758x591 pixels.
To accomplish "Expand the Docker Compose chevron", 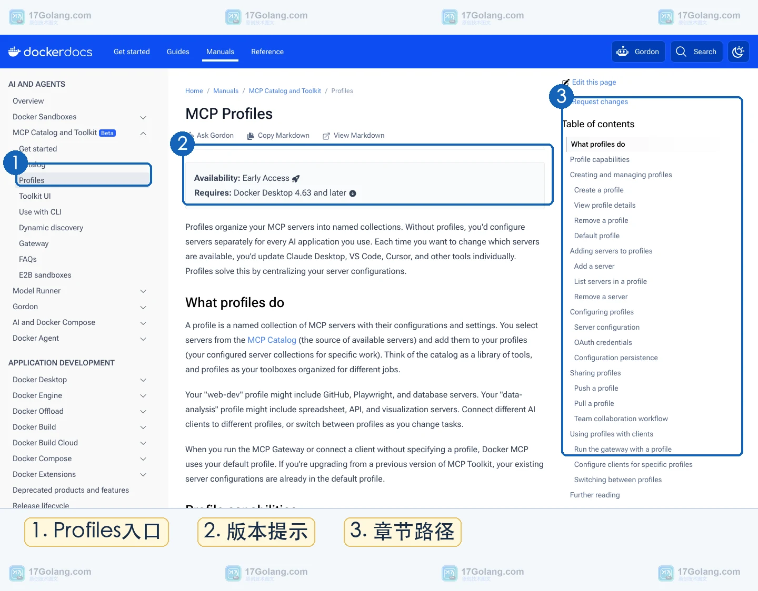I will click(143, 459).
